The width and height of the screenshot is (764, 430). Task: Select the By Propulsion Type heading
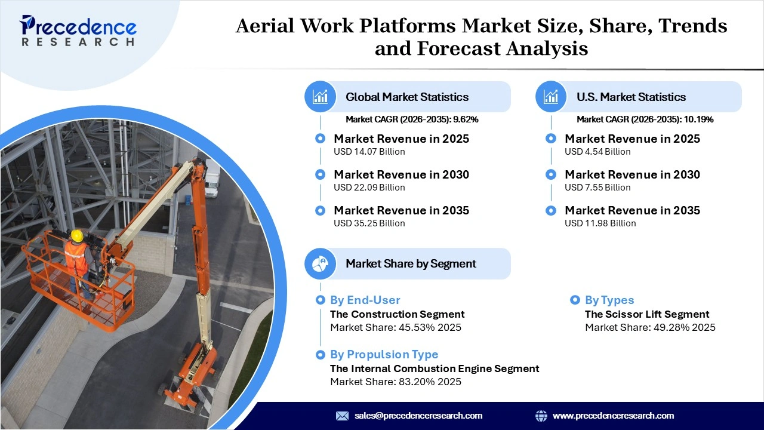click(384, 354)
